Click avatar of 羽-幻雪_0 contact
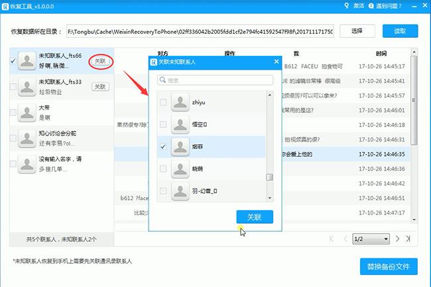Image resolution: width=431 pixels, height=287 pixels. [x=180, y=191]
